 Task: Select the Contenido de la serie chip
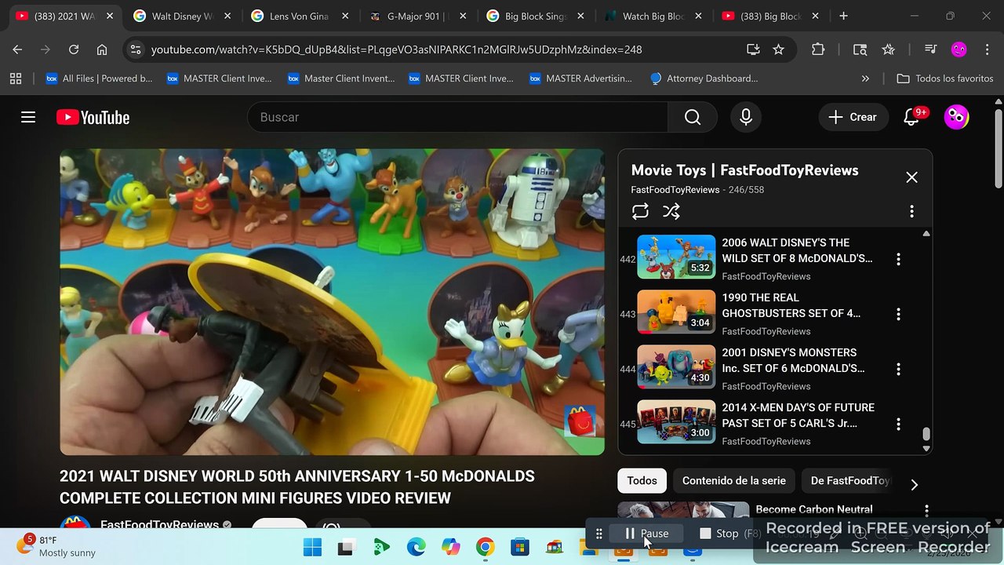tap(733, 480)
